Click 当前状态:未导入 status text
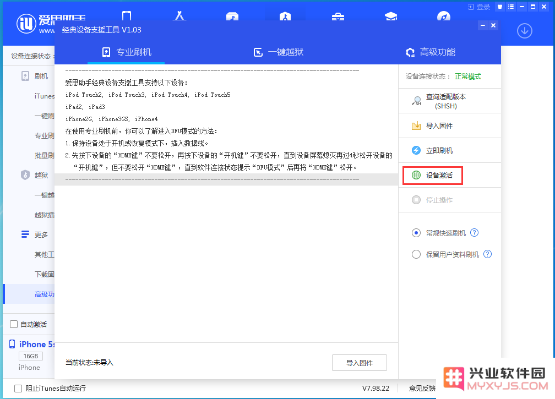Image resolution: width=555 pixels, height=399 pixels. pyautogui.click(x=89, y=363)
